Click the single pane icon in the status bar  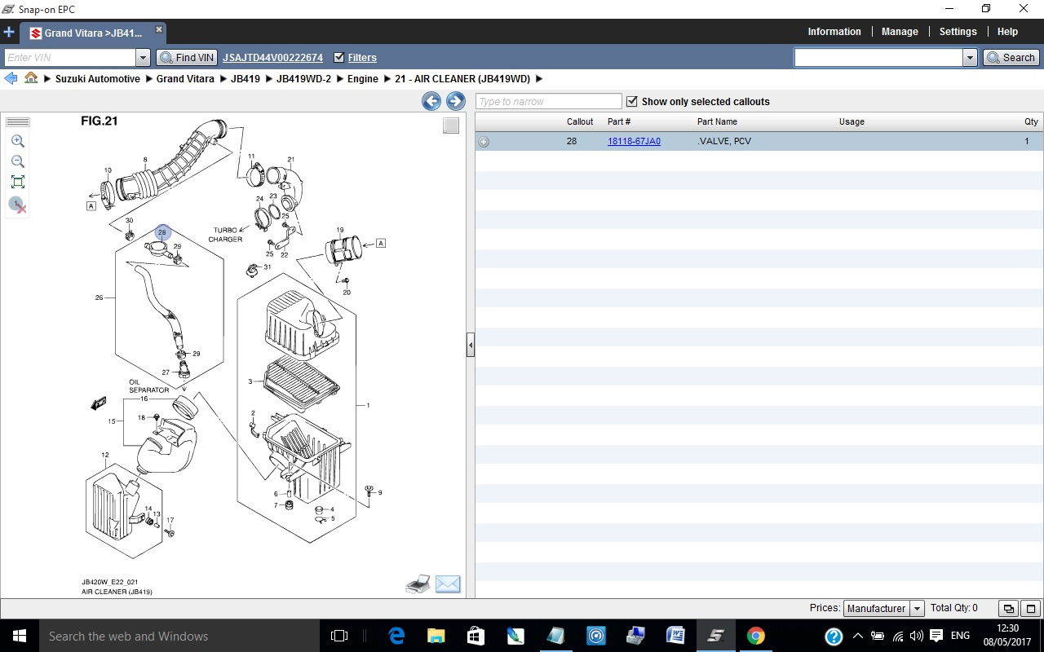coord(1030,609)
